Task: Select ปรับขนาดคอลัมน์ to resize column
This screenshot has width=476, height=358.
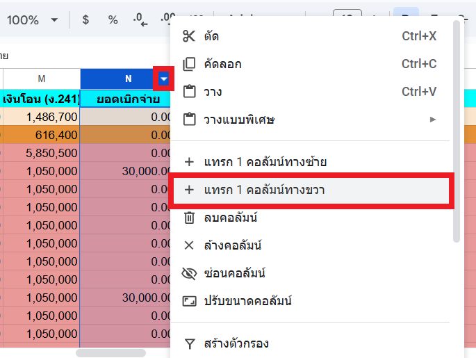Action: pos(310,301)
